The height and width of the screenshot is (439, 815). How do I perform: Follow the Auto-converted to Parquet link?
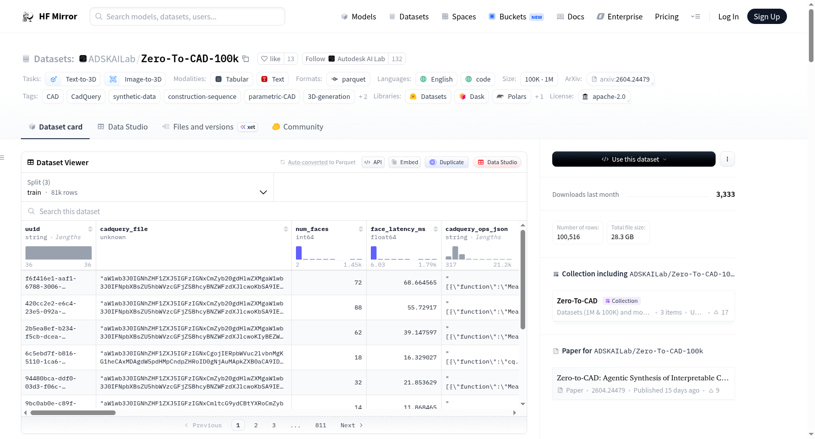point(308,162)
